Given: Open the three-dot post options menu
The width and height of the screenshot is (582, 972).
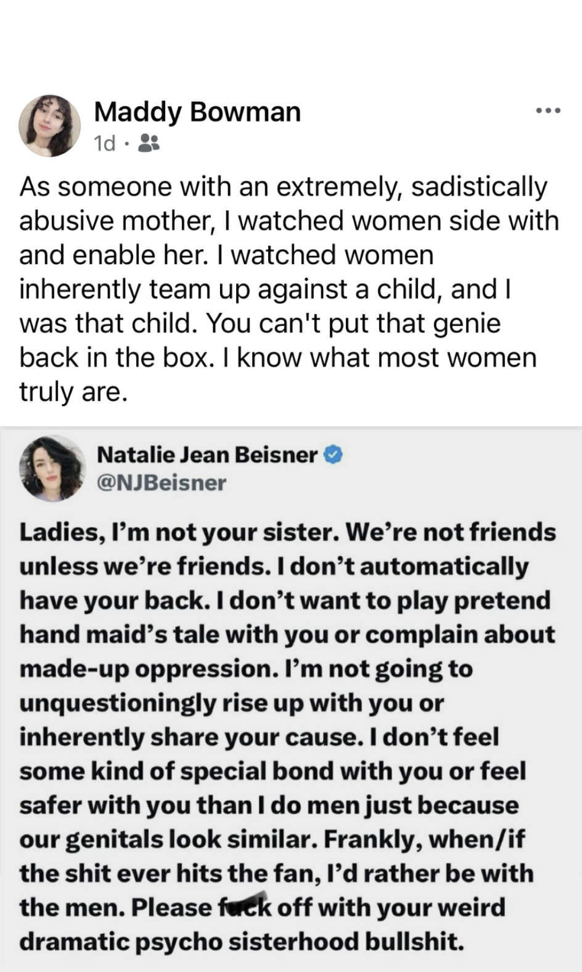Looking at the screenshot, I should (549, 110).
